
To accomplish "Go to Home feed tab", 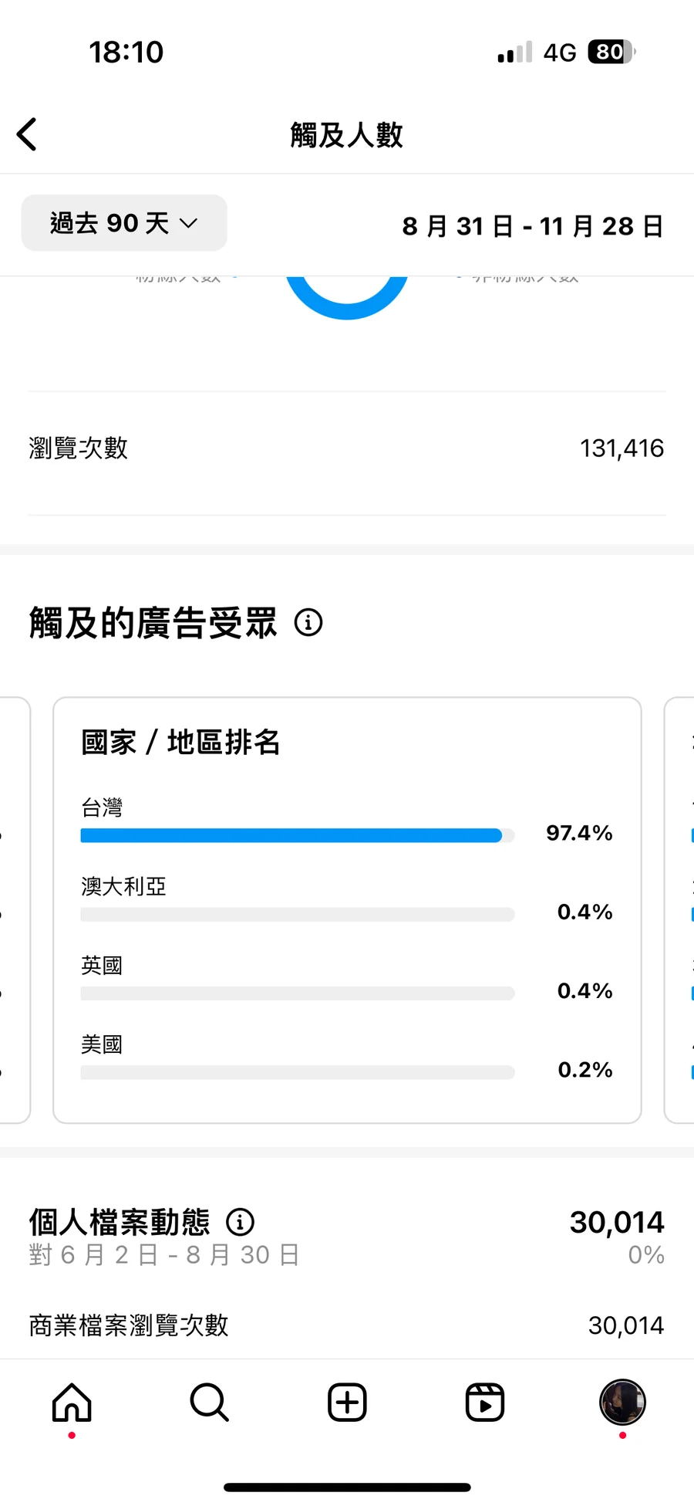I will (72, 1403).
